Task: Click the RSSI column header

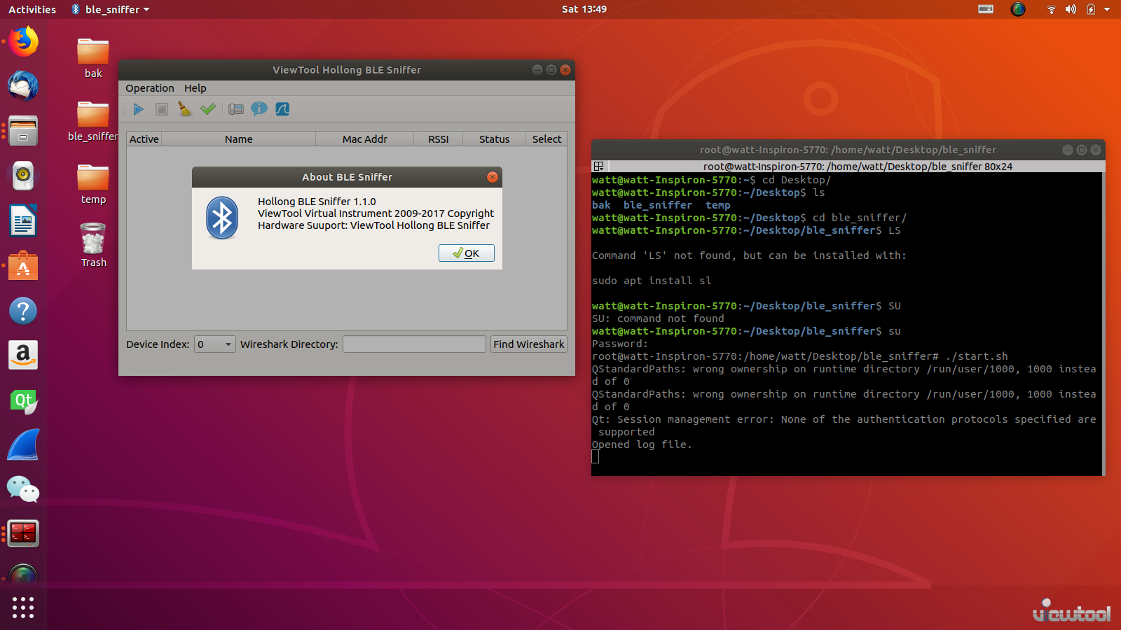Action: pyautogui.click(x=439, y=139)
